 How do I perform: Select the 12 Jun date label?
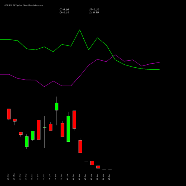80,177
